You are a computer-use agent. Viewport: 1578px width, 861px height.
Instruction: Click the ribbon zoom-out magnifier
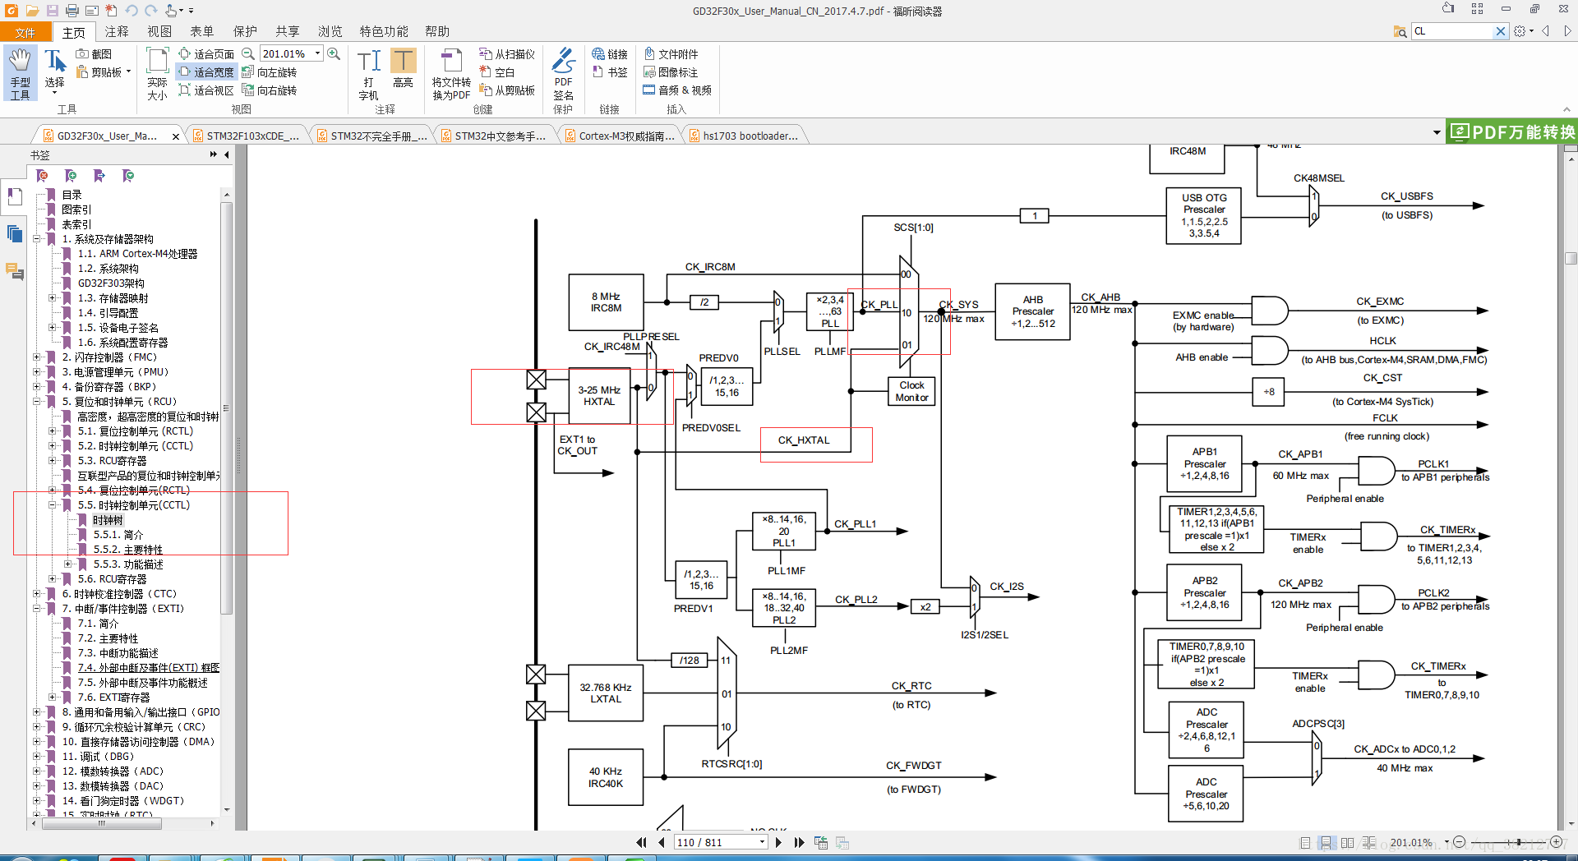click(x=247, y=54)
